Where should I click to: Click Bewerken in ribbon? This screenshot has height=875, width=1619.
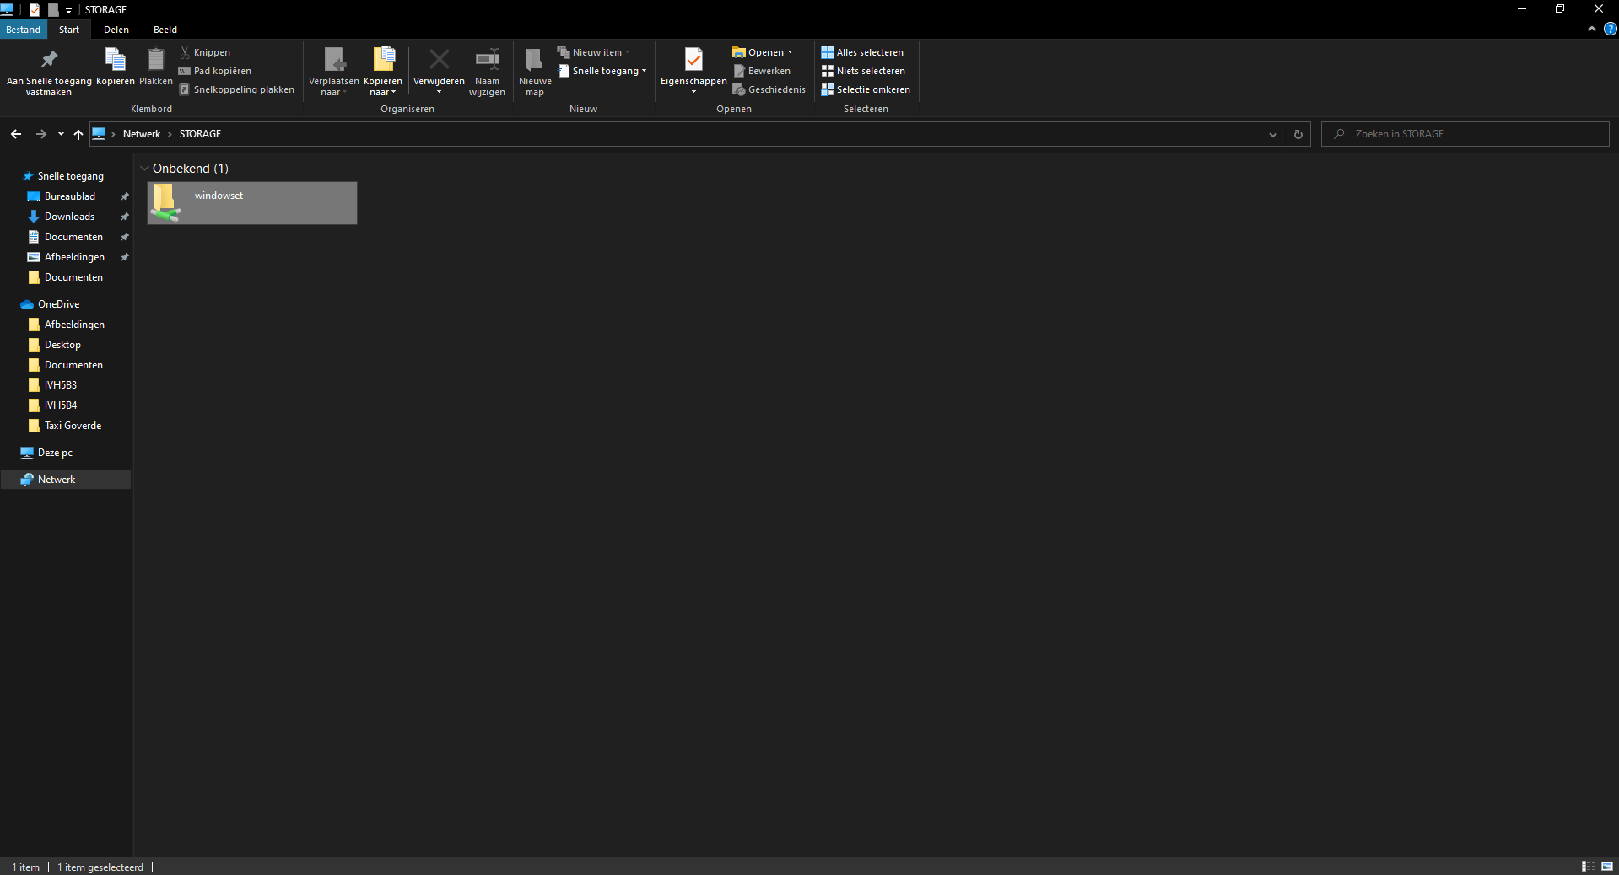(x=762, y=71)
